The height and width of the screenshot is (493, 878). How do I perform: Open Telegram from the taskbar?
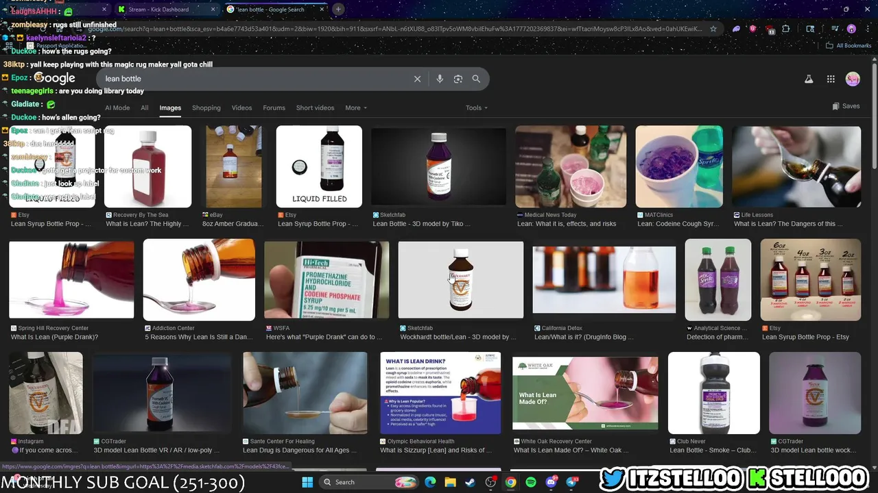coord(571,482)
